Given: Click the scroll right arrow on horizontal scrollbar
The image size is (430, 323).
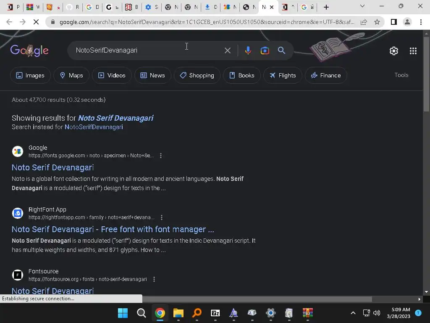Looking at the screenshot, I should (420, 299).
